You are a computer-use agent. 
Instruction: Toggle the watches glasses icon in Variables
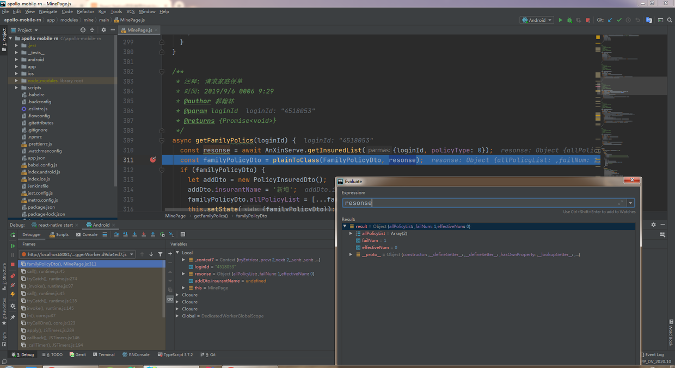coord(170,300)
